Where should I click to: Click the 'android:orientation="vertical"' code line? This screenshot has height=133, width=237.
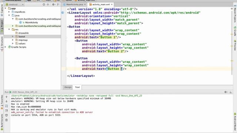(x=102, y=16)
